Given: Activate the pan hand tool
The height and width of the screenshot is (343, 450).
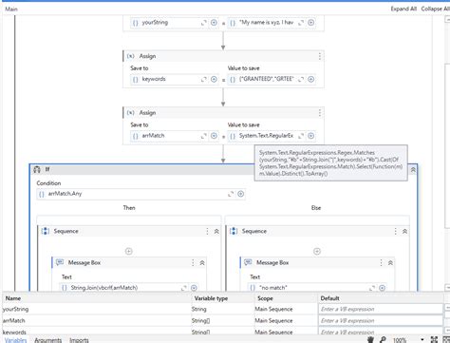Looking at the screenshot, I should click(371, 340).
